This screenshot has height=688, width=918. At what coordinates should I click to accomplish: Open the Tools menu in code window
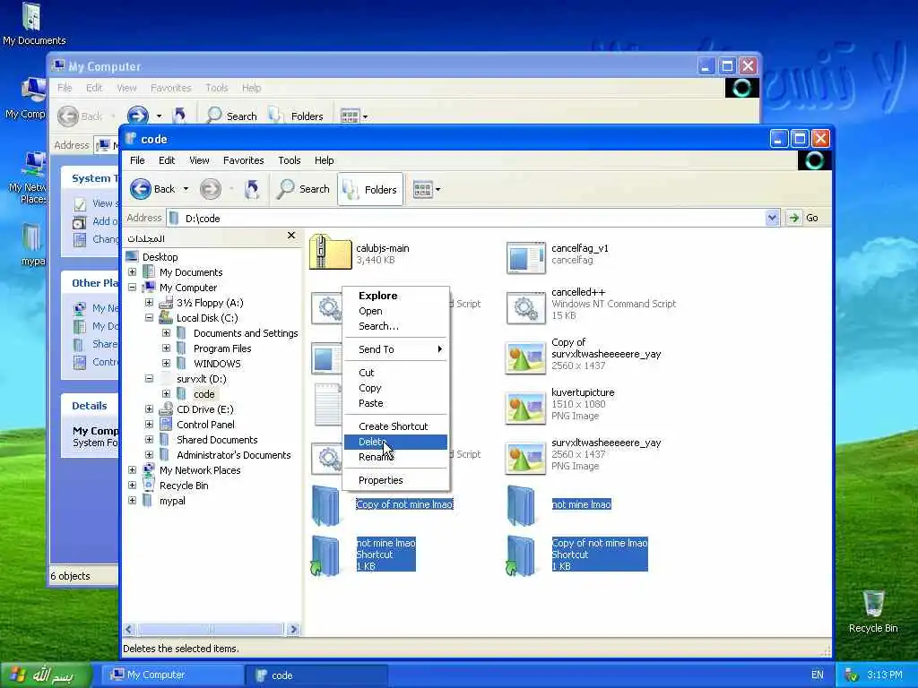click(290, 160)
